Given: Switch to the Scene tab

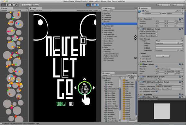Looking at the screenshot, I should pos(4,8).
